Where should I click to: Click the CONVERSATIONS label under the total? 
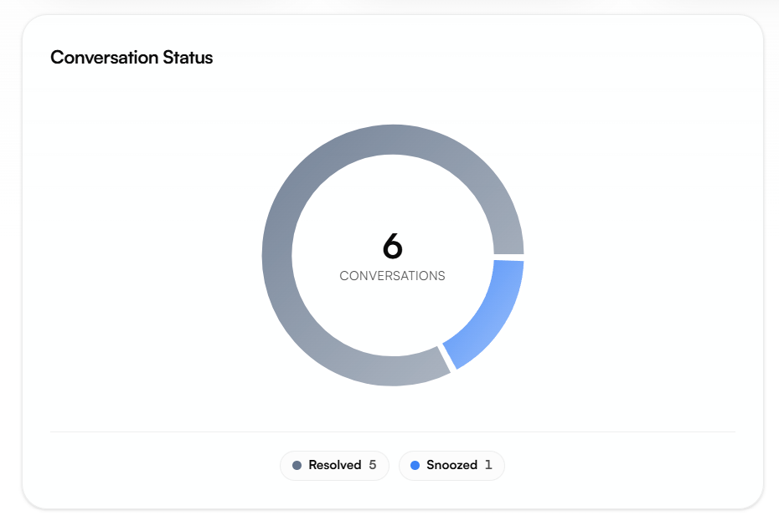click(393, 276)
